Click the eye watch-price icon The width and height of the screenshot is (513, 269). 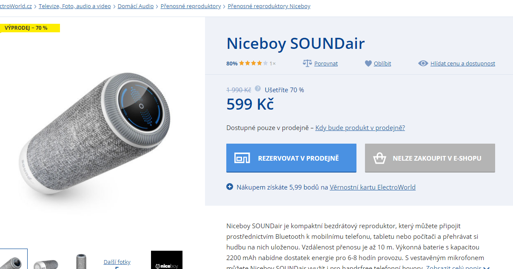tap(423, 63)
